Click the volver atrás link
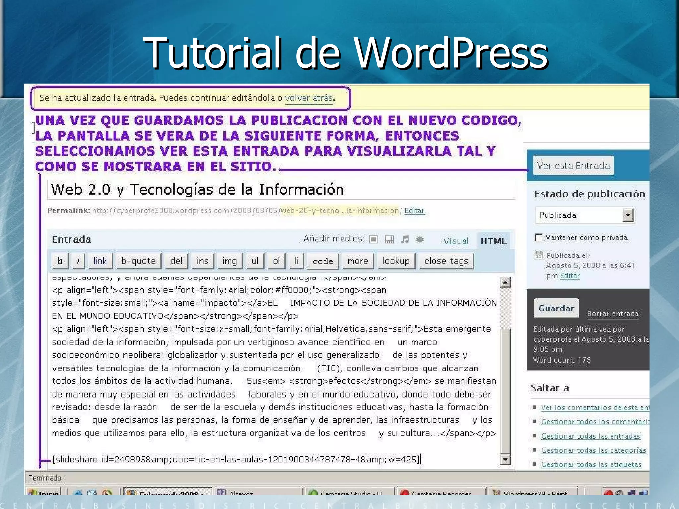Viewport: 679px width, 509px height. pyautogui.click(x=309, y=98)
